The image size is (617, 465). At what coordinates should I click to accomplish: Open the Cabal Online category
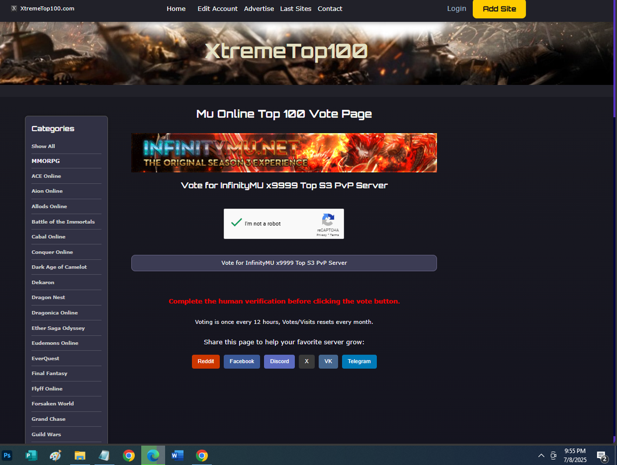pyautogui.click(x=48, y=237)
